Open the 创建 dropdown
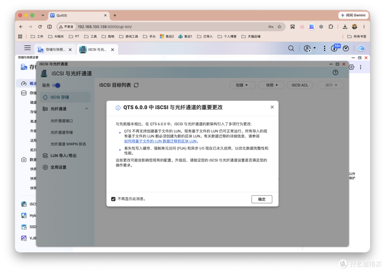 (242, 85)
